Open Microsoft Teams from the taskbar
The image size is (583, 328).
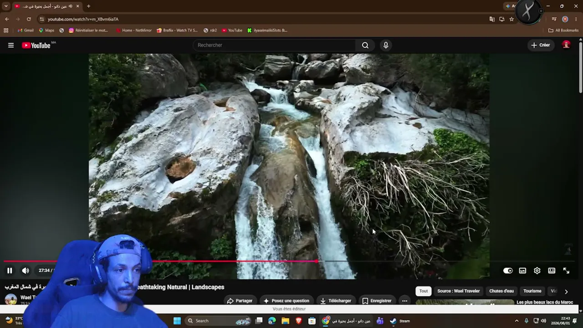(x=380, y=321)
